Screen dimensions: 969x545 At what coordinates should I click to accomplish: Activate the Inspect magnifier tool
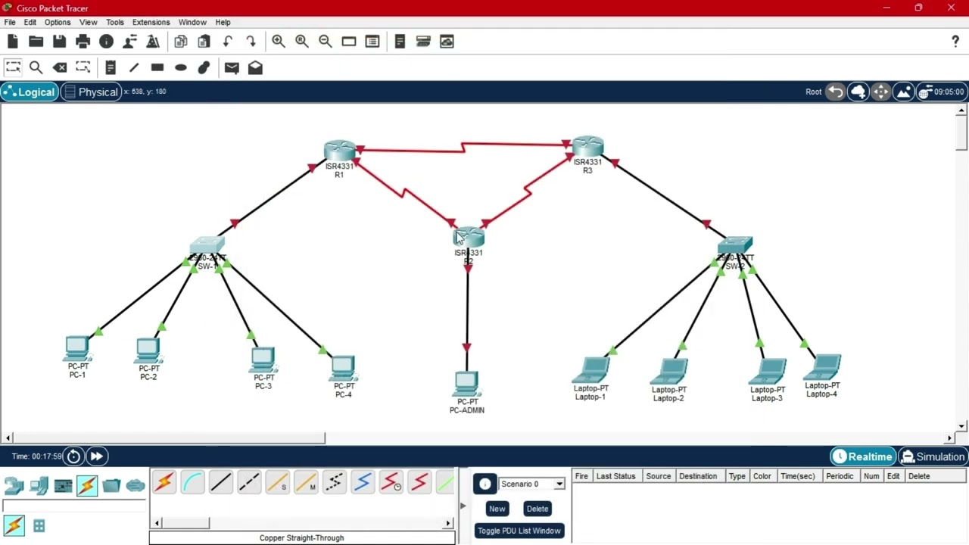click(36, 67)
